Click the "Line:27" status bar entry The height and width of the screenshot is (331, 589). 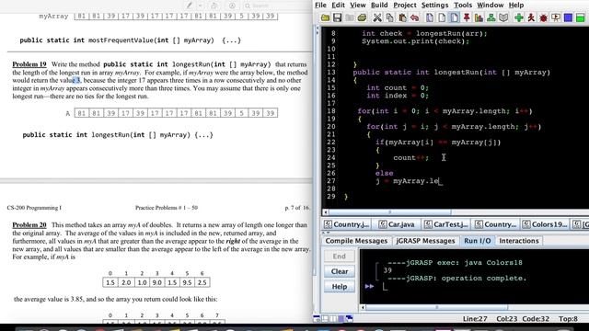tap(475, 319)
